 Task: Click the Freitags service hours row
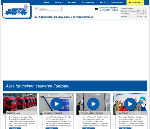click(x=134, y=16)
